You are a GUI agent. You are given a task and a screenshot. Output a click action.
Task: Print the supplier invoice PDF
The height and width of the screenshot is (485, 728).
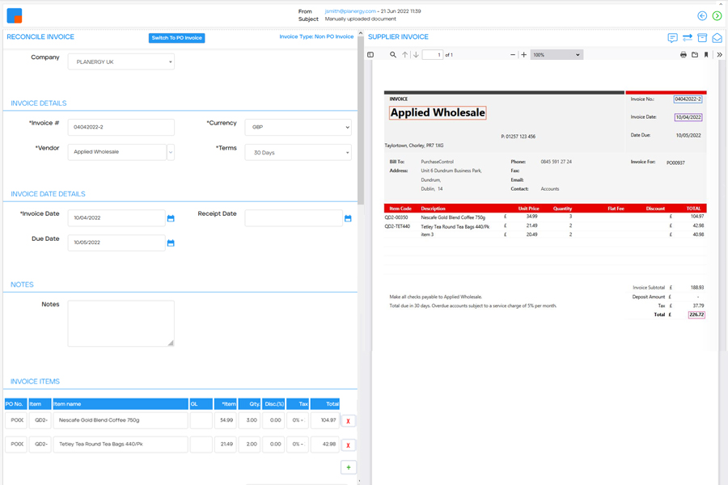click(x=683, y=55)
